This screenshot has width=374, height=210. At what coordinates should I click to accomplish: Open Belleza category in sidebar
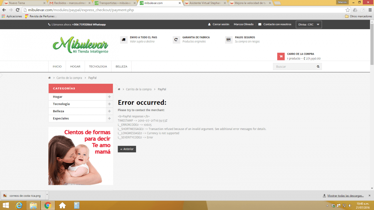[58, 111]
